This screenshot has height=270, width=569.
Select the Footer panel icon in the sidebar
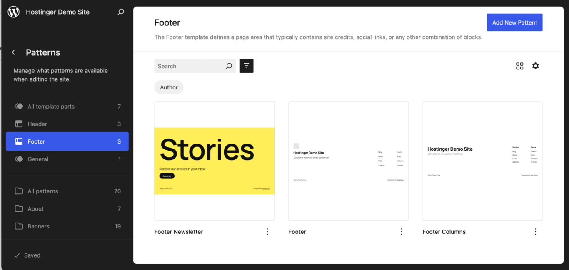coord(19,141)
